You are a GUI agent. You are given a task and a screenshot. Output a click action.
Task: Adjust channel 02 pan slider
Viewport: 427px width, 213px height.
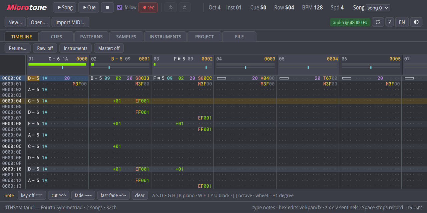coord(120,68)
